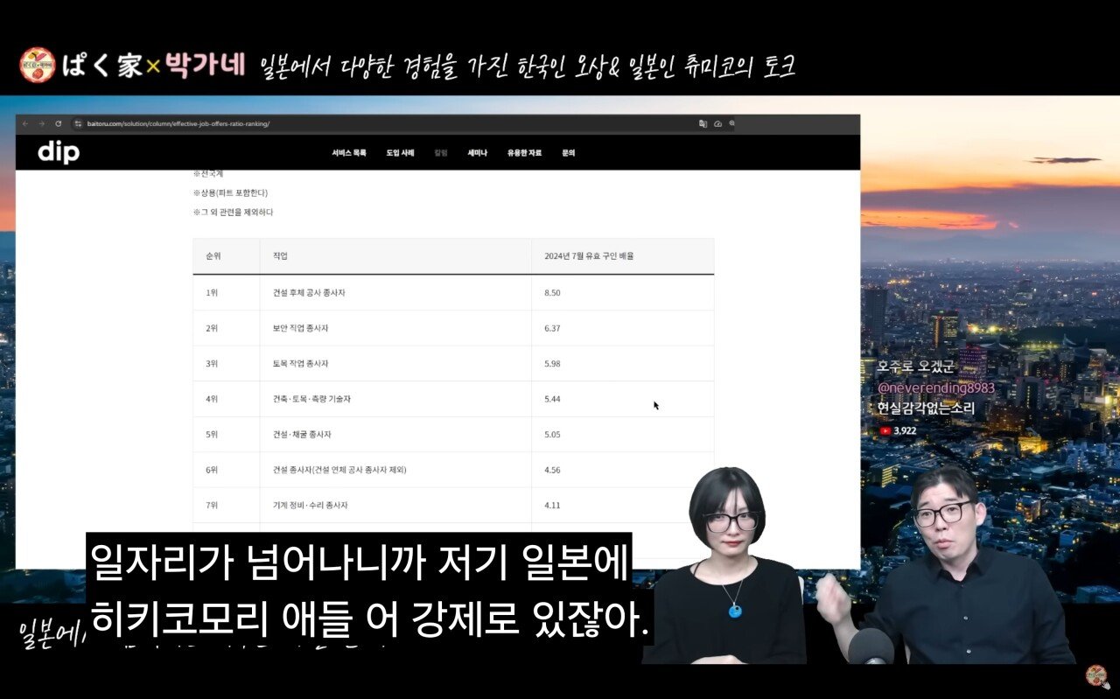Click the dip logo

[x=59, y=153]
